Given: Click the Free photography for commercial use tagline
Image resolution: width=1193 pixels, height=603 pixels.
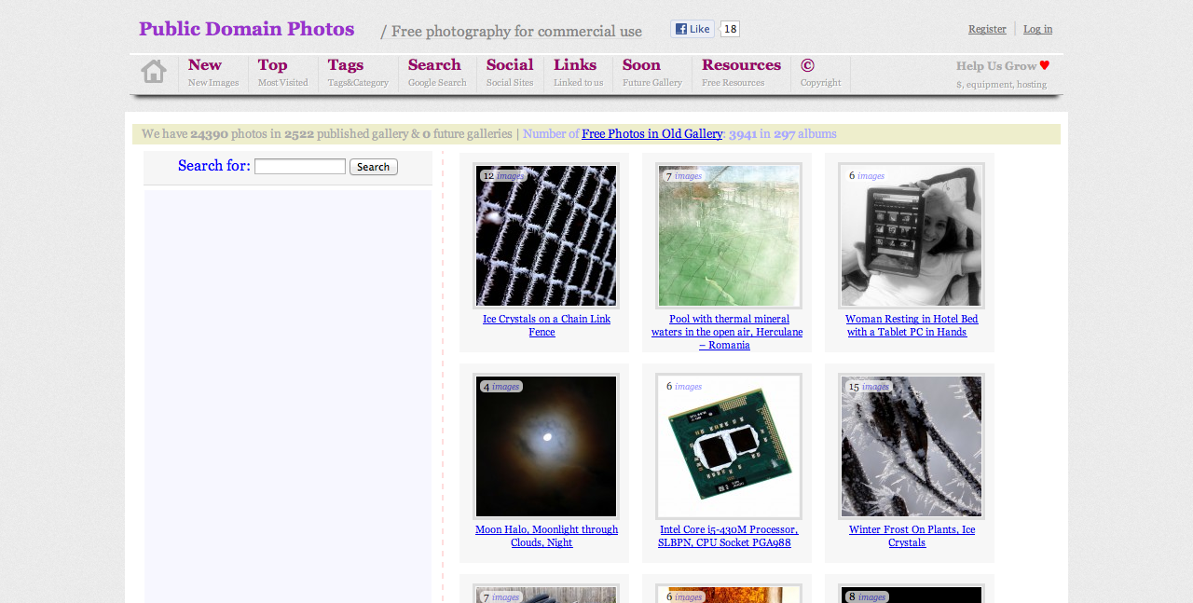Looking at the screenshot, I should pos(516,32).
